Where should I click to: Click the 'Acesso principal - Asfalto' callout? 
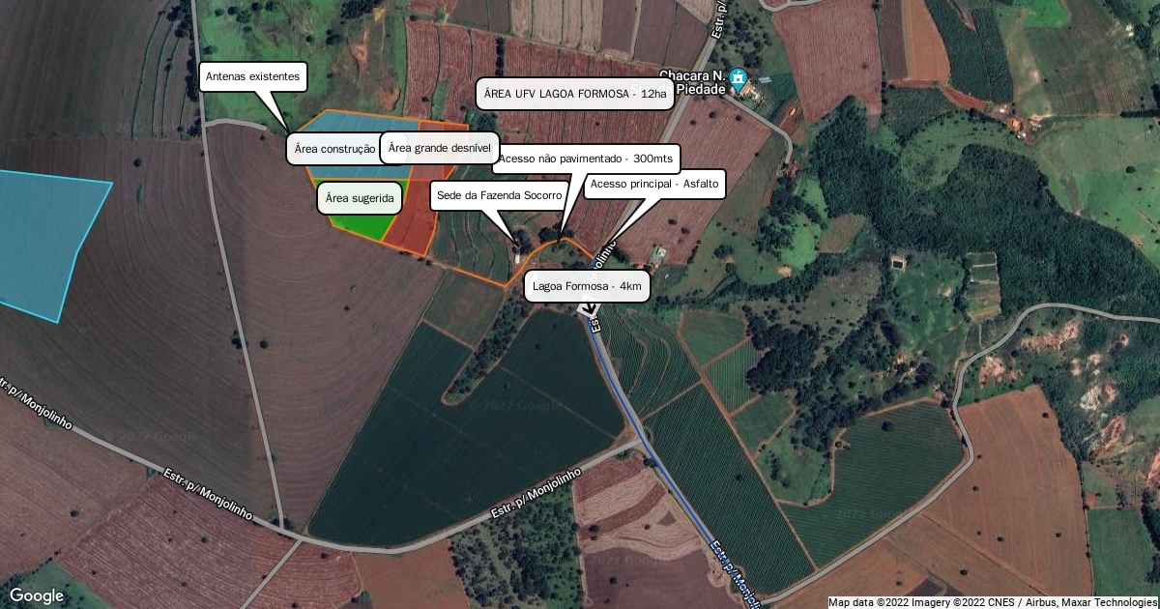[654, 184]
